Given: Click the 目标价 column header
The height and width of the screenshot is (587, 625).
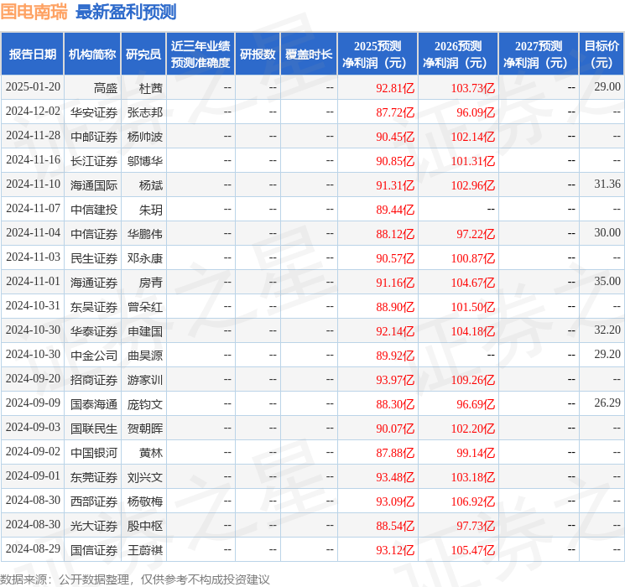Looking at the screenshot, I should [602, 54].
